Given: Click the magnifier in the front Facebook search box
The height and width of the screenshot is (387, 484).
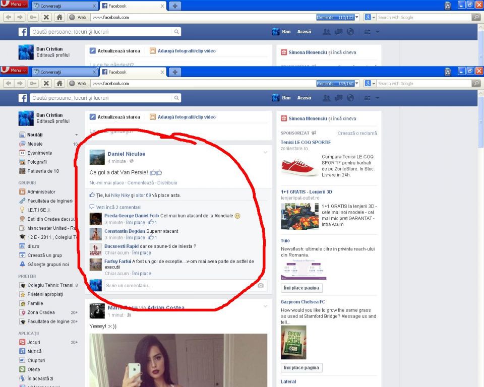Looking at the screenshot, I should point(176,98).
